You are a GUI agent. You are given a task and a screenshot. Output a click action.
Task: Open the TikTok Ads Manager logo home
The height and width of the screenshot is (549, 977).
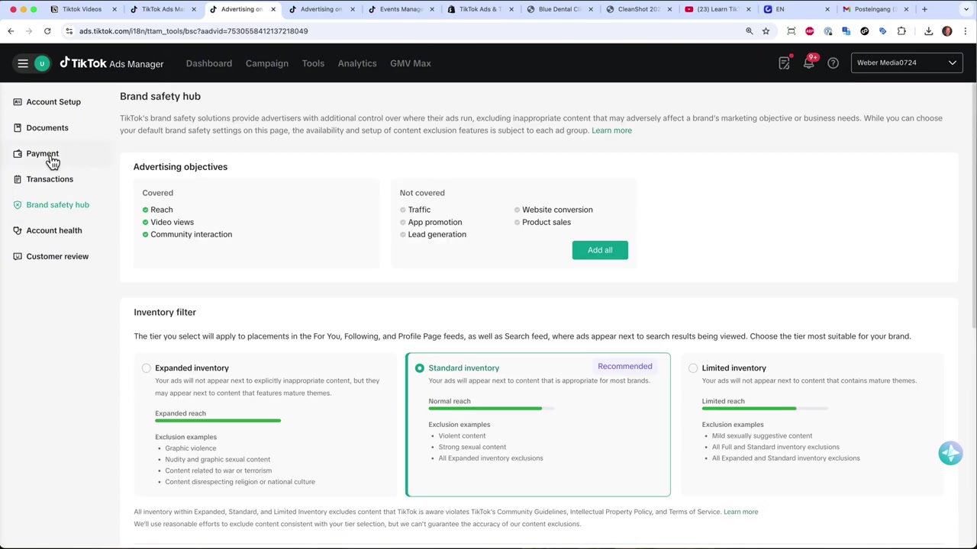coord(111,63)
